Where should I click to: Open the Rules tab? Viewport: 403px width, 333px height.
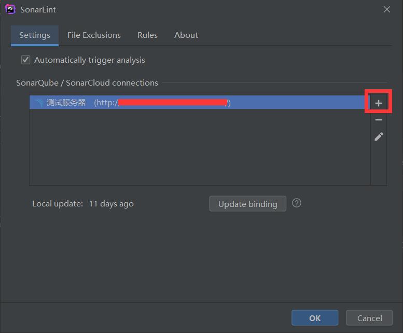(147, 35)
